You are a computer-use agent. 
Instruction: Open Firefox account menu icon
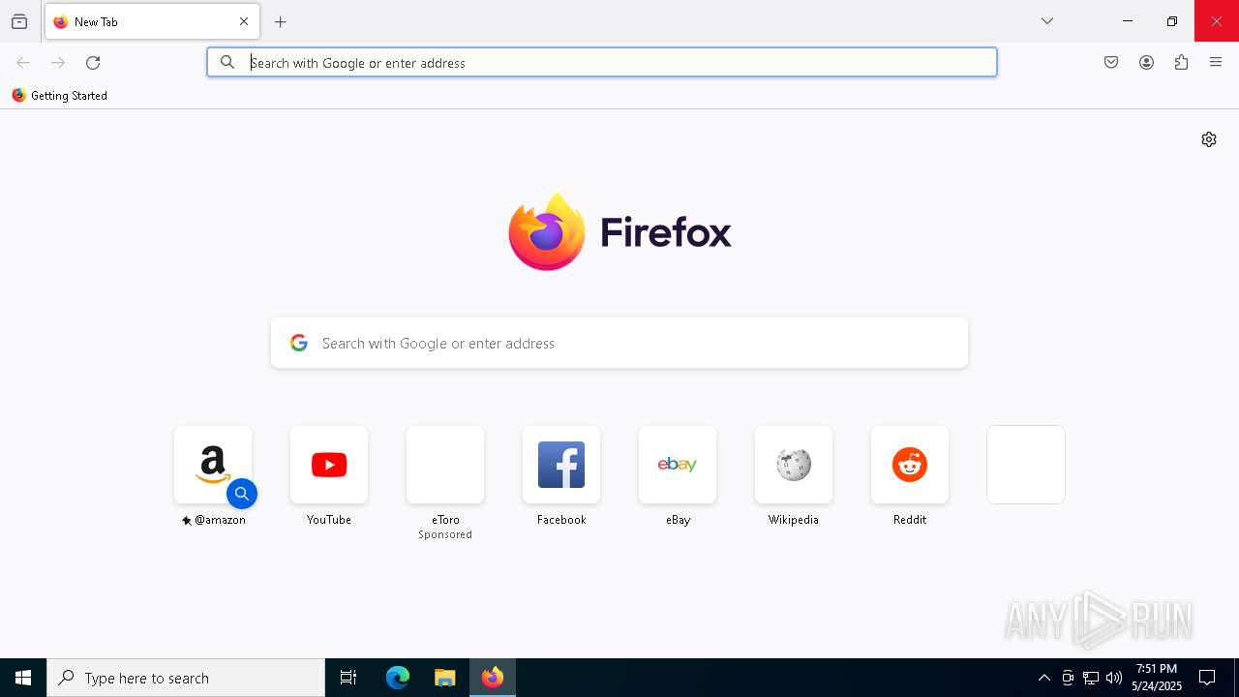click(1146, 63)
